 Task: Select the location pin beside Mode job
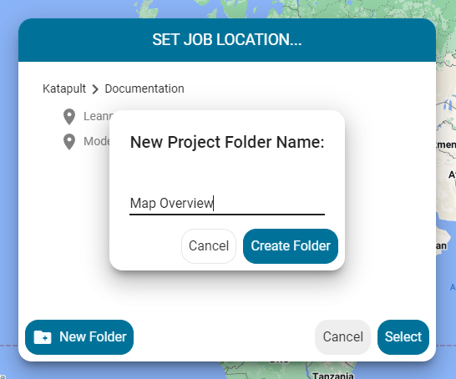coord(69,142)
